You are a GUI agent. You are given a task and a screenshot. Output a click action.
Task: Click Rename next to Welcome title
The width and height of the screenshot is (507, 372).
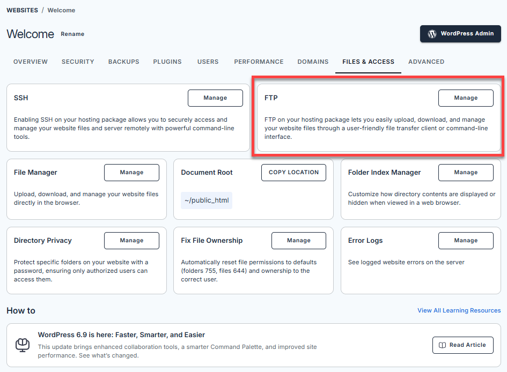coord(72,34)
